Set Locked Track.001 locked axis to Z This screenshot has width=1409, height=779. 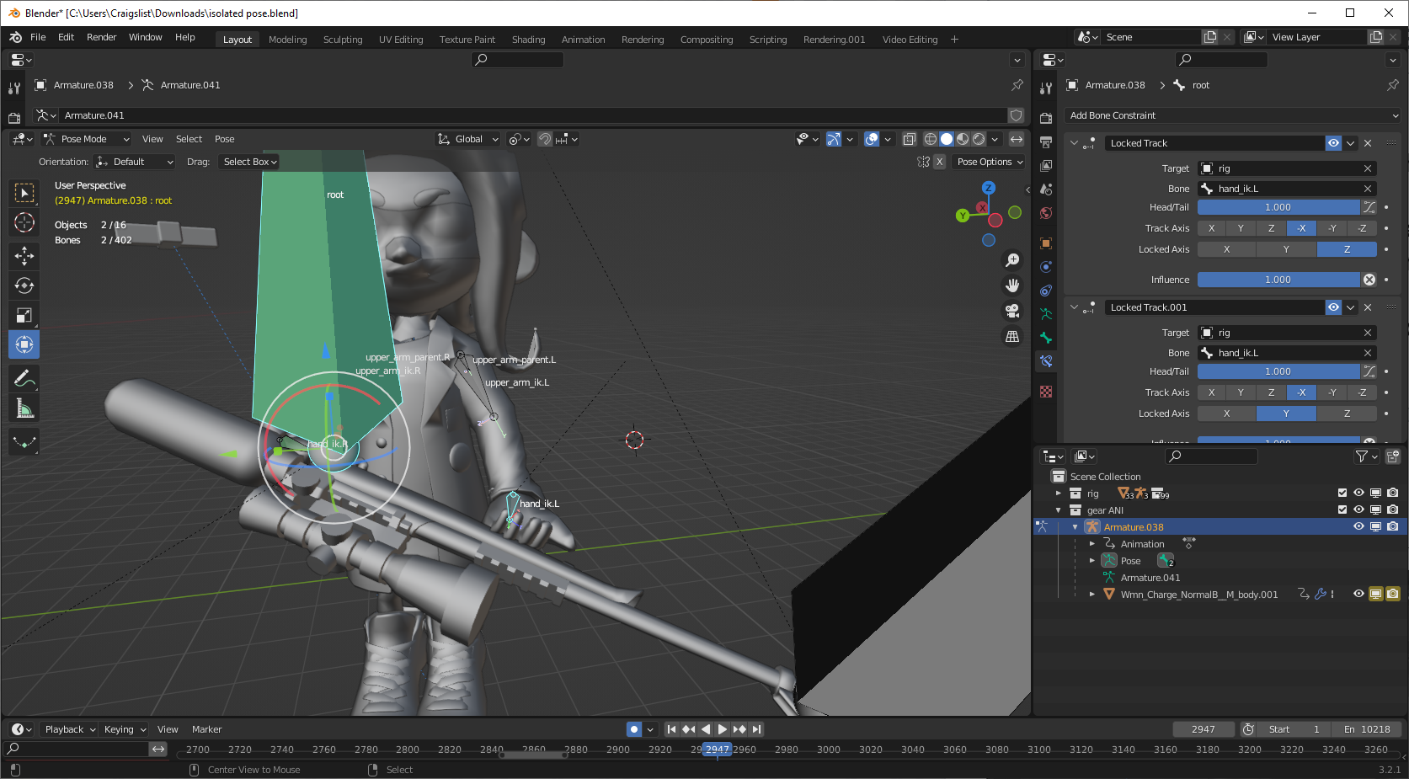[1347, 414]
